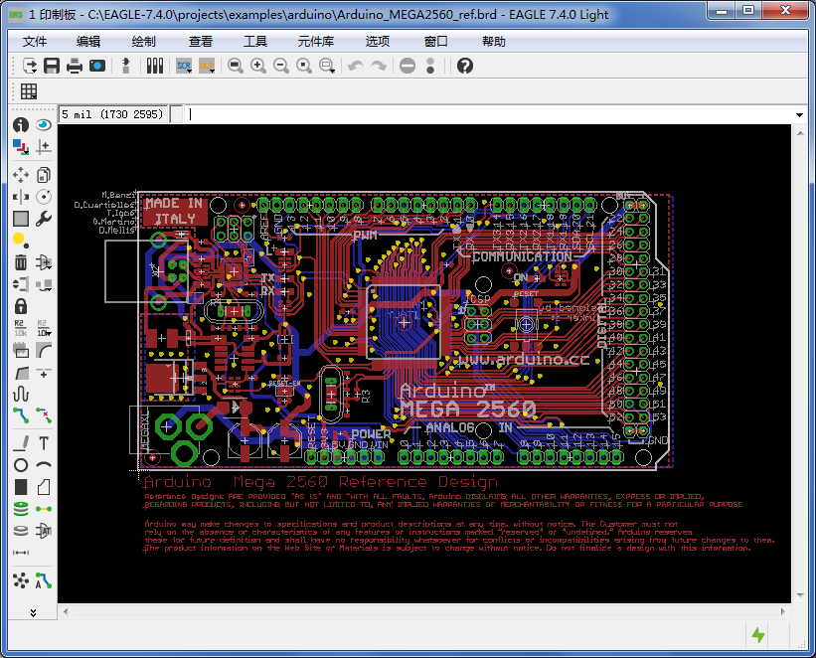
Task: Click the Undo arrow icon
Action: click(356, 66)
